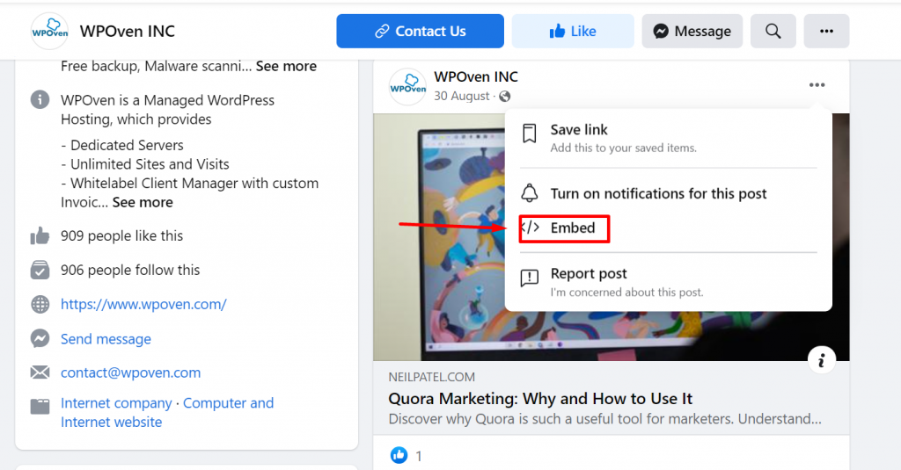This screenshot has width=901, height=470.
Task: Click the report exclamation bubble icon
Action: click(529, 278)
